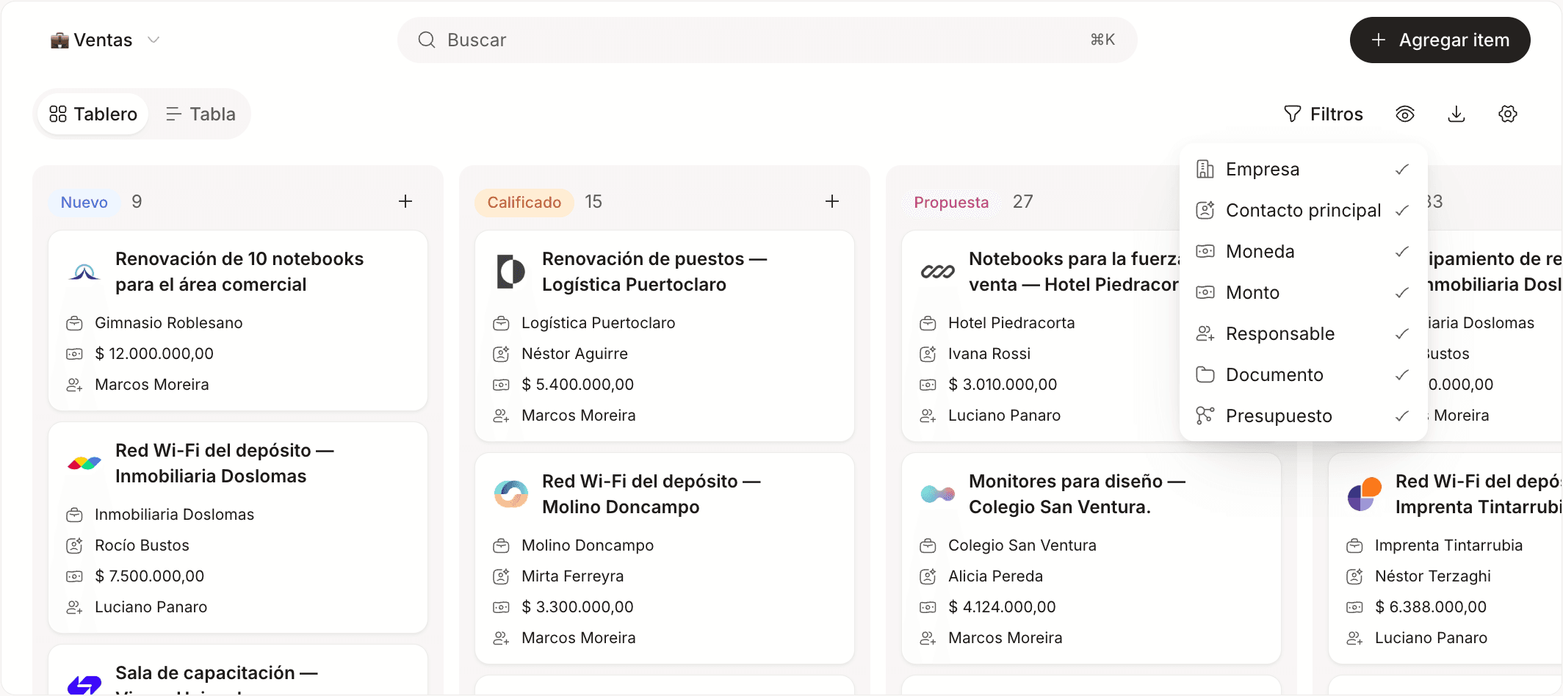Image resolution: width=1563 pixels, height=696 pixels.
Task: Click the amount $ 5.400.000,00
Action: pos(577,384)
